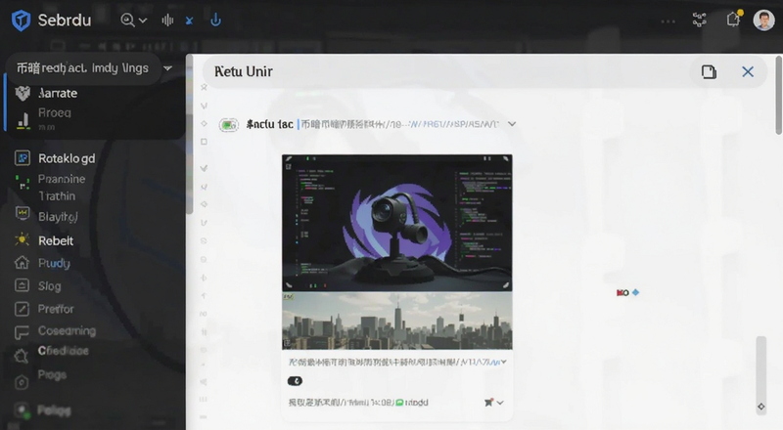Viewport: 783px width, 430px height.
Task: Open the Roteklogd sidebar entry
Action: (67, 158)
